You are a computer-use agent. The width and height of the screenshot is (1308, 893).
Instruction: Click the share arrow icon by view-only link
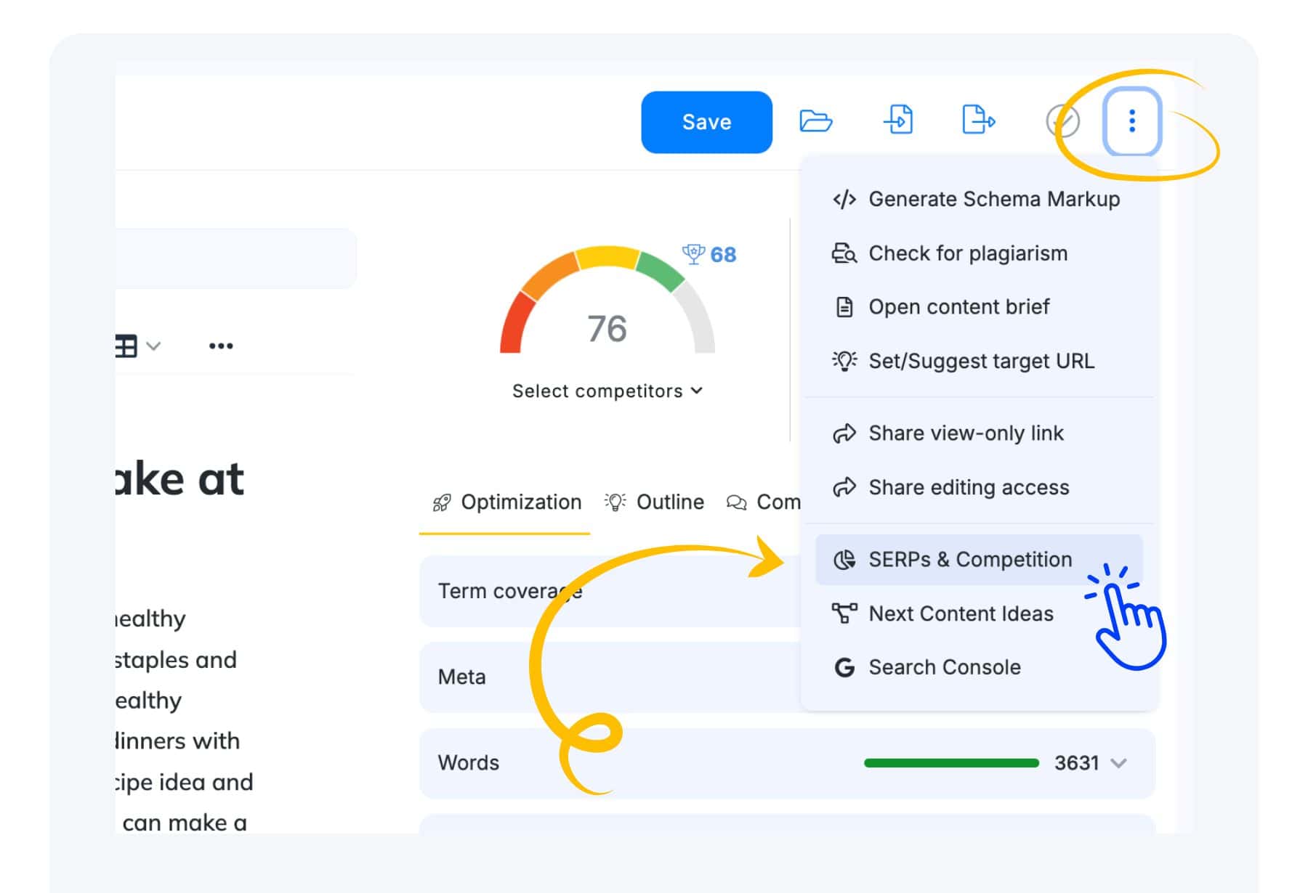click(844, 433)
